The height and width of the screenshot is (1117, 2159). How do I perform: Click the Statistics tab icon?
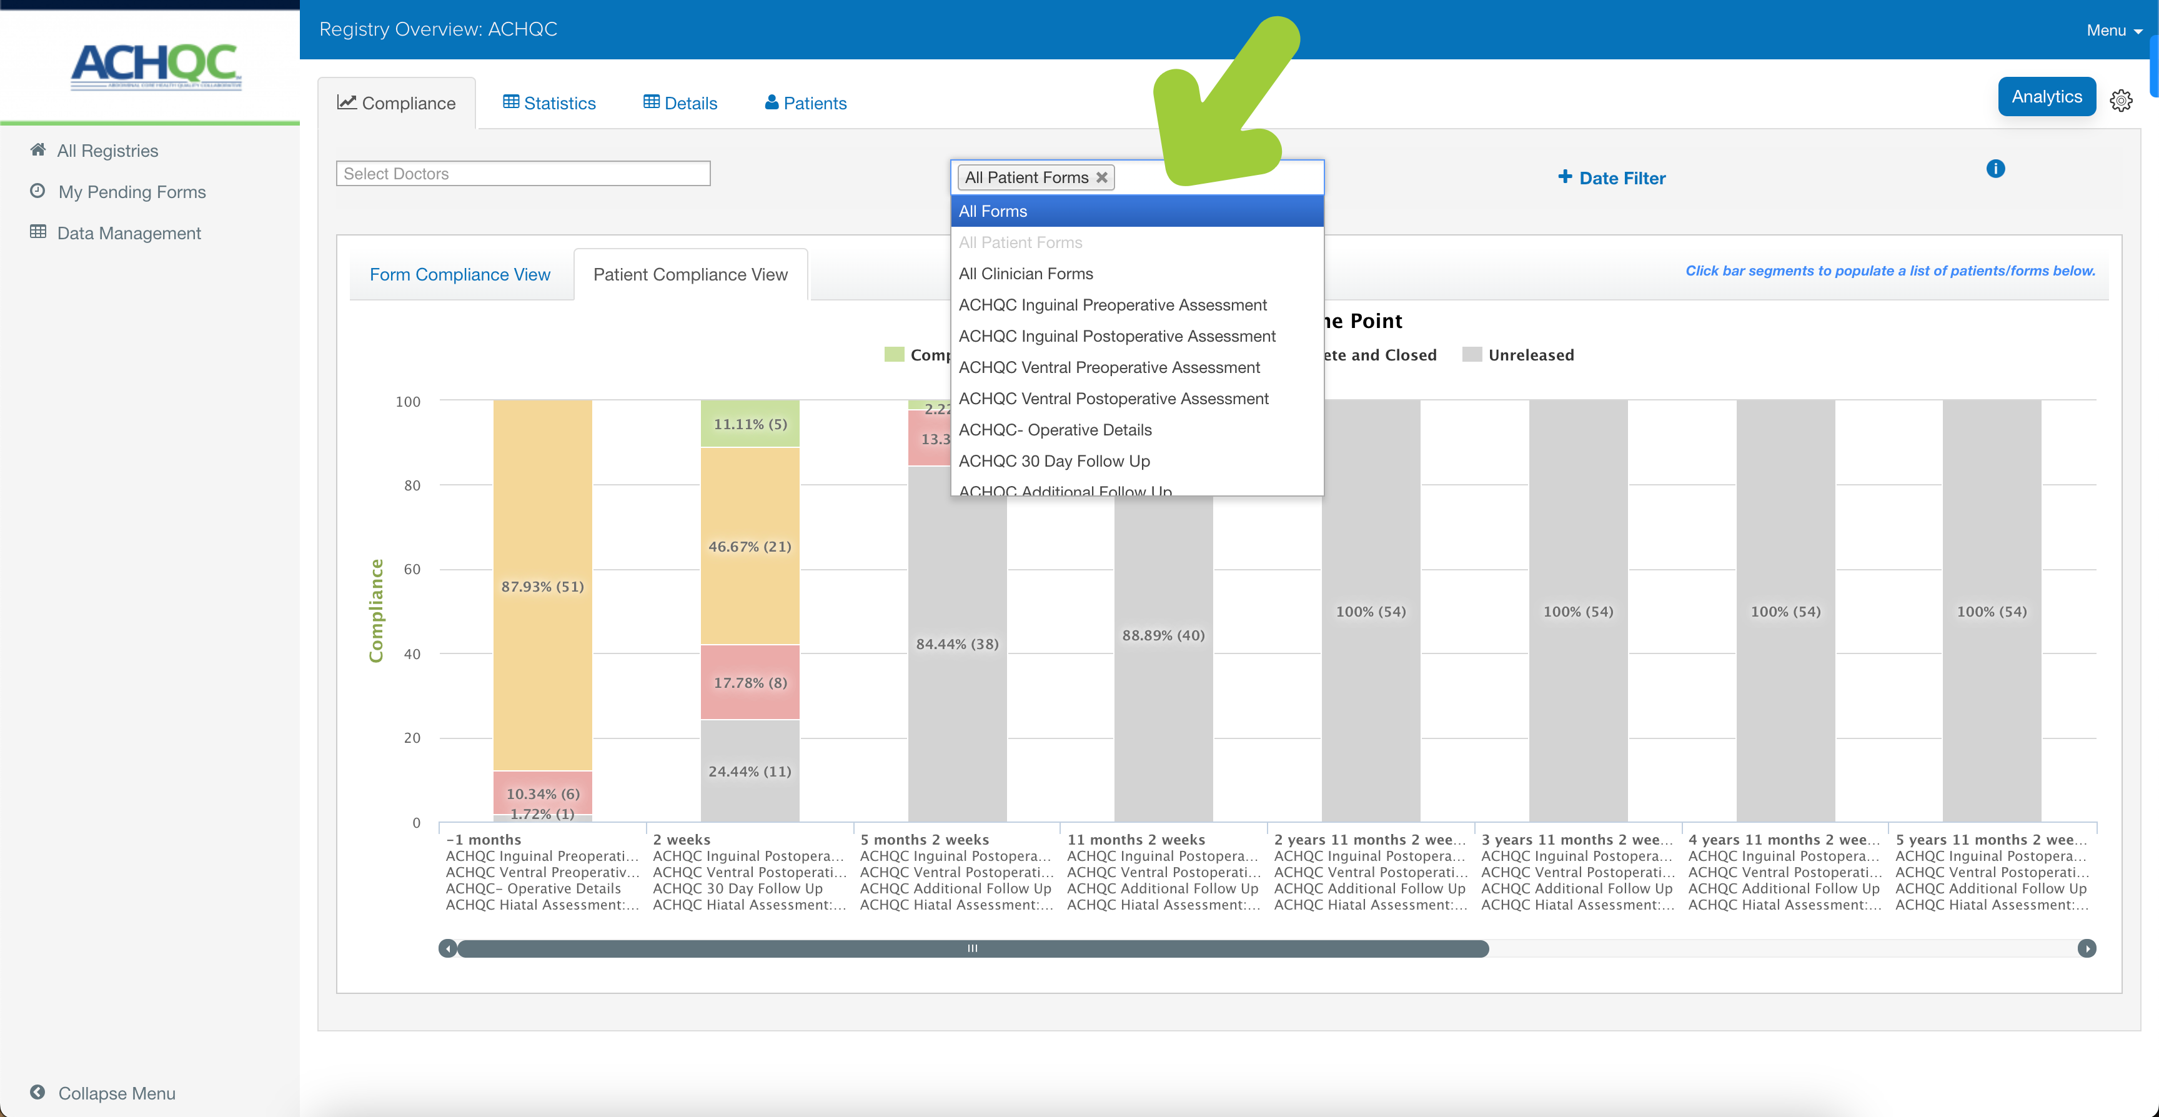pos(509,102)
